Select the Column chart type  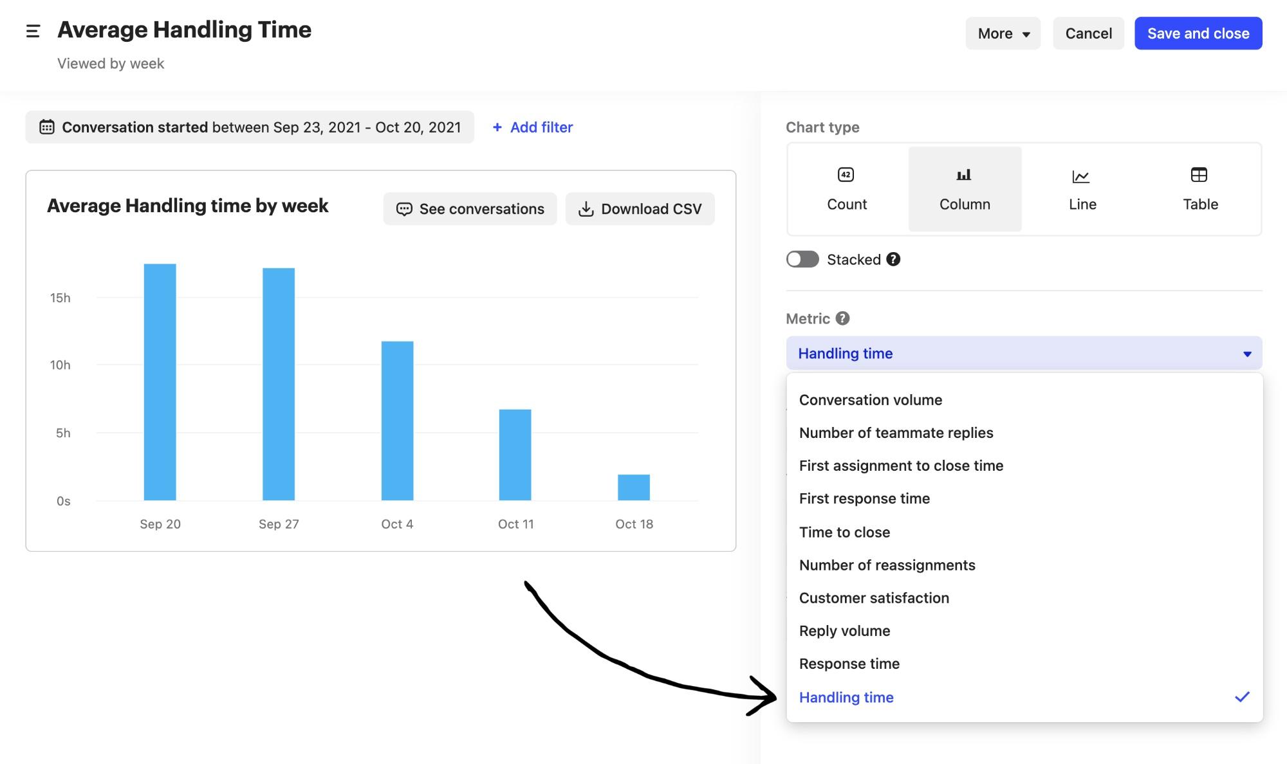point(965,189)
